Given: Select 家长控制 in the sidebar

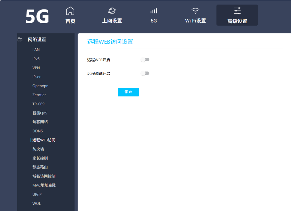Looking at the screenshot, I should pos(40,158).
